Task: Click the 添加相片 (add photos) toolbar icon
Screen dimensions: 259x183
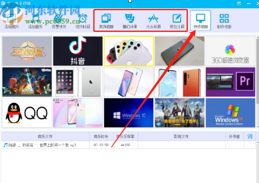Action: (x=11, y=18)
